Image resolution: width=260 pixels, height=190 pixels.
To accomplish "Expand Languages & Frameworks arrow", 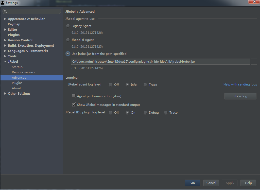I will [x=5, y=51].
